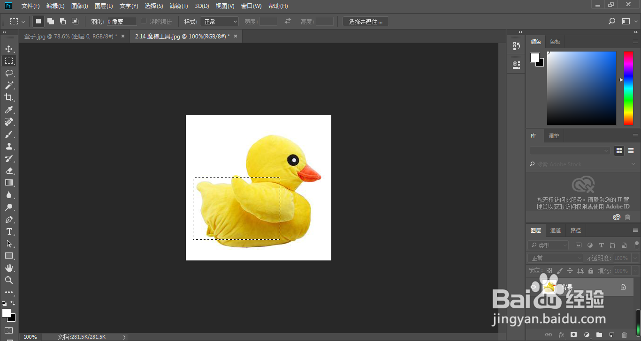Toggle lock transparent pixels
The image size is (641, 341).
point(549,271)
